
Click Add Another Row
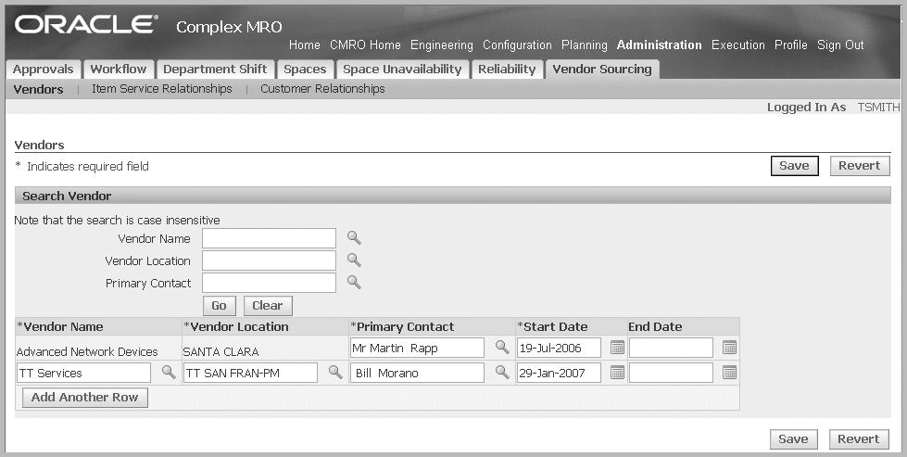85,398
